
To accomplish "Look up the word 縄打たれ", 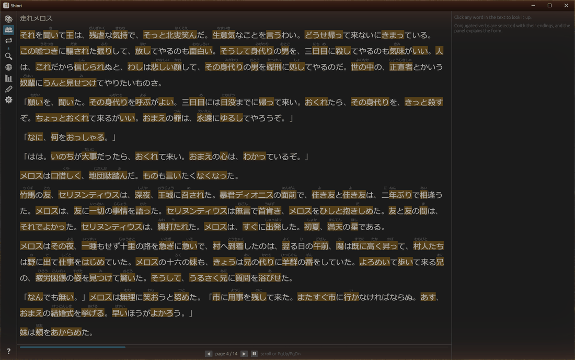I will tap(174, 227).
